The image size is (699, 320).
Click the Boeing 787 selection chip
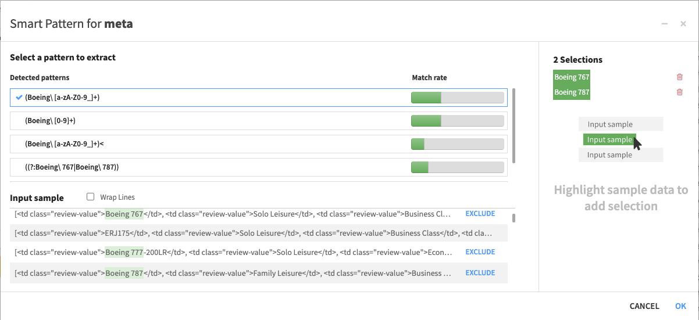(x=572, y=92)
